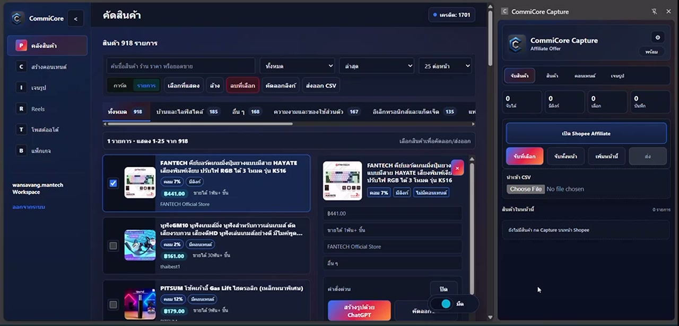Click Choose File for CSV import
The height and width of the screenshot is (326, 679).
(x=526, y=189)
